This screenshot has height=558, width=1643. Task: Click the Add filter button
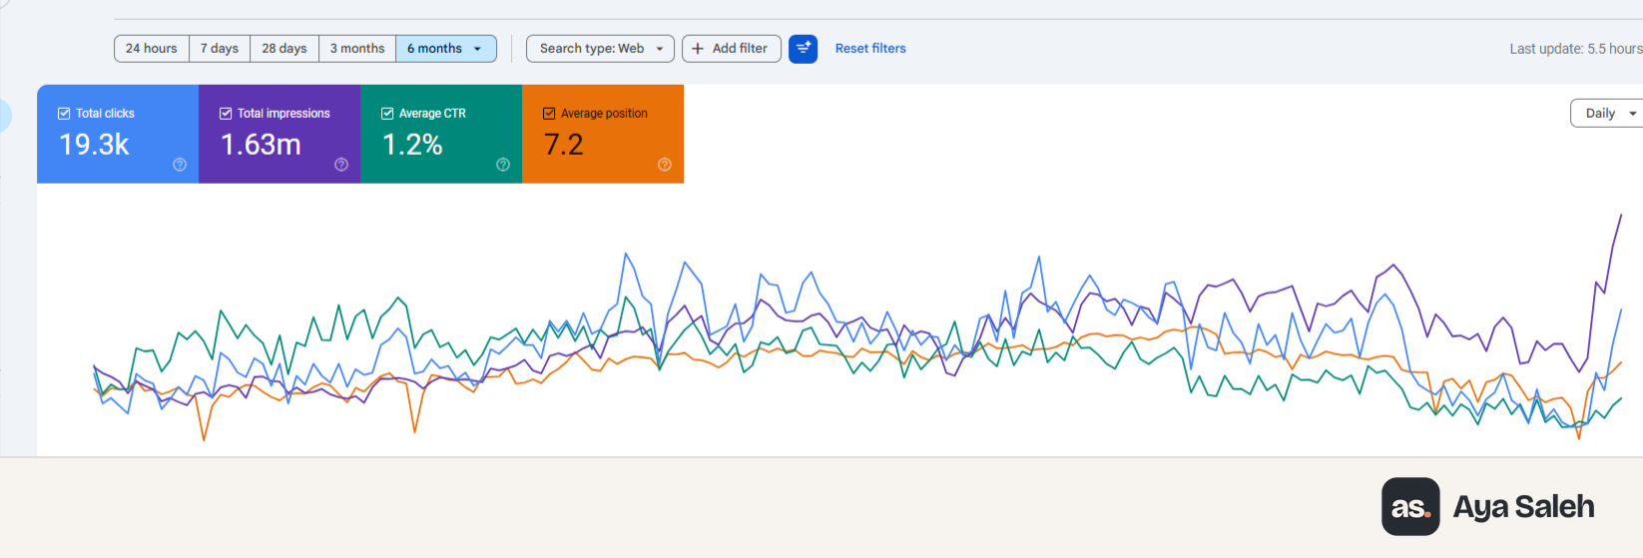[x=732, y=48]
